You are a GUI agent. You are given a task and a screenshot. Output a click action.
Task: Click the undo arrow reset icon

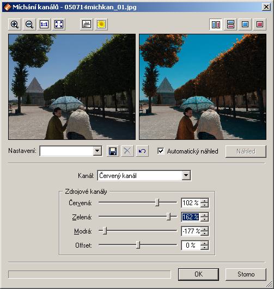pos(142,151)
